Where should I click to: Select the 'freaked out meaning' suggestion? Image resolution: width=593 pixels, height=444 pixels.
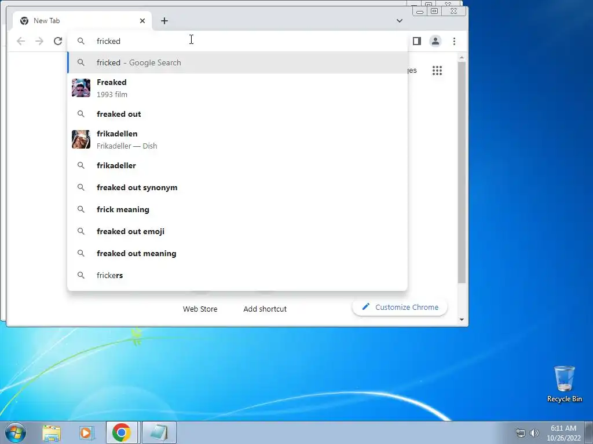click(x=237, y=253)
